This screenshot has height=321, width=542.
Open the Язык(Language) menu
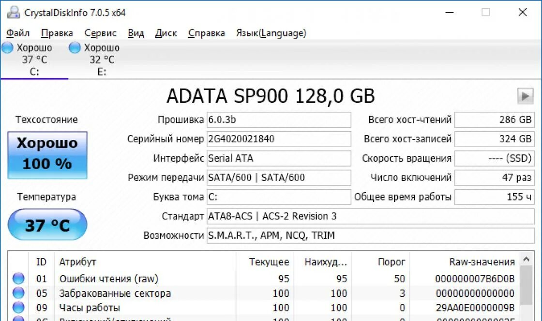pyautogui.click(x=271, y=33)
